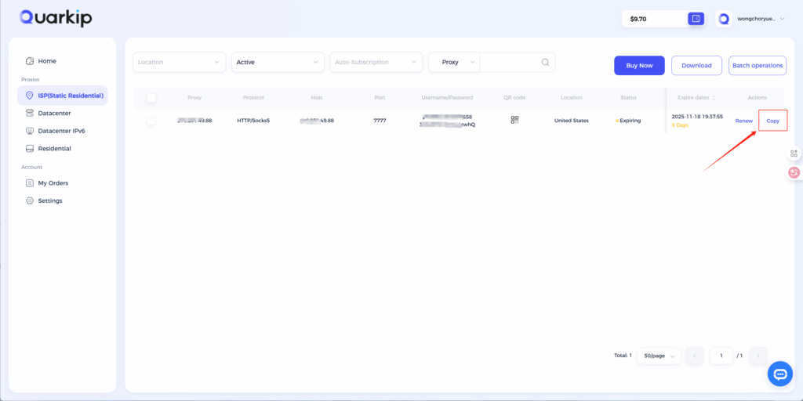This screenshot has width=803, height=401.
Task: Open Settings in sidebar
Action: click(49, 201)
